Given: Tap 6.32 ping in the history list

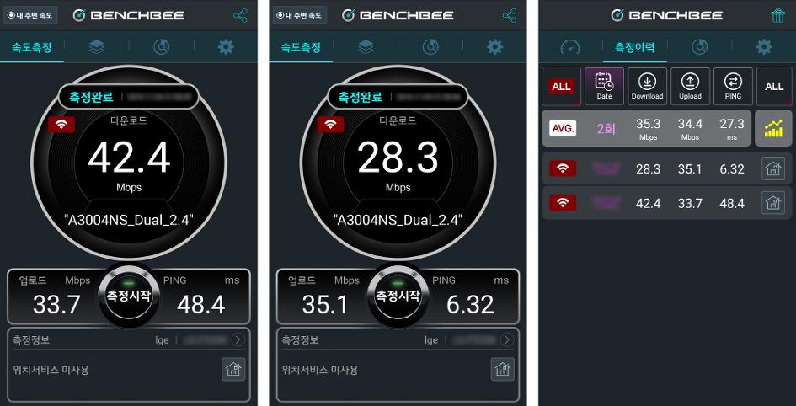Looking at the screenshot, I should 732,169.
